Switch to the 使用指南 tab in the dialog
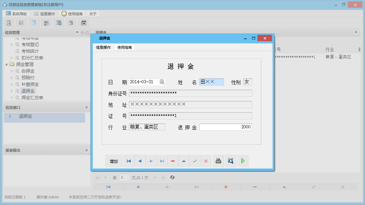This screenshot has height=205, width=365. pos(124,47)
